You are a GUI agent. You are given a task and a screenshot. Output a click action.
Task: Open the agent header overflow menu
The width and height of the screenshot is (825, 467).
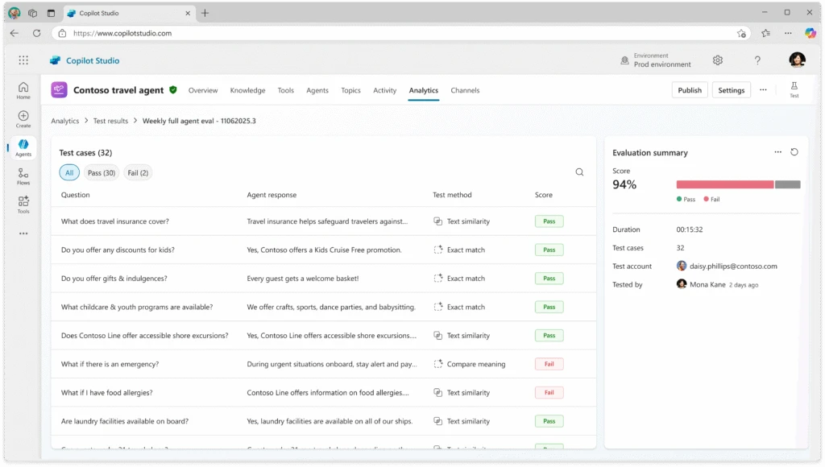pyautogui.click(x=762, y=89)
